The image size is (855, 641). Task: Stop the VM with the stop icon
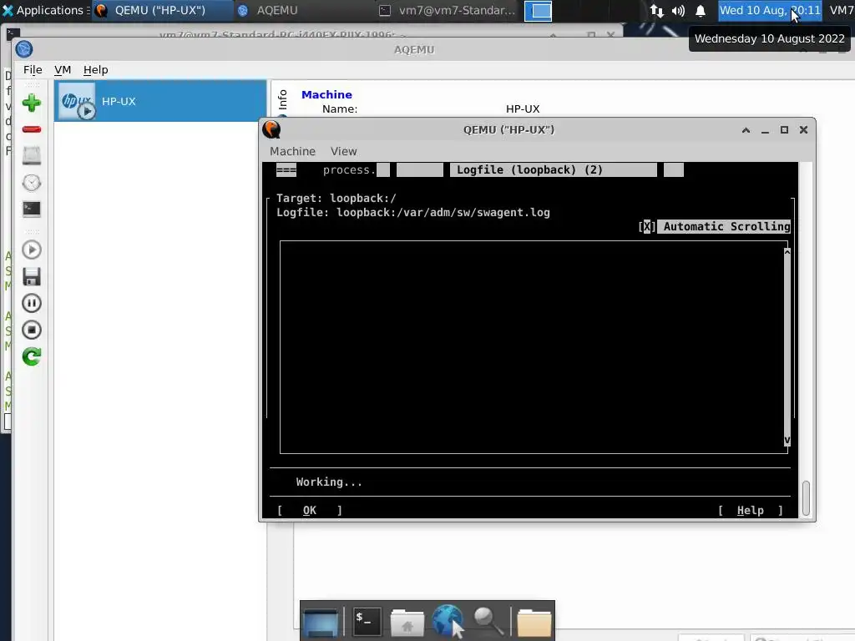click(x=31, y=330)
